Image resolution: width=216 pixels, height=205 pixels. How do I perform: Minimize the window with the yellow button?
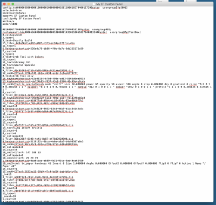coord(9,4)
